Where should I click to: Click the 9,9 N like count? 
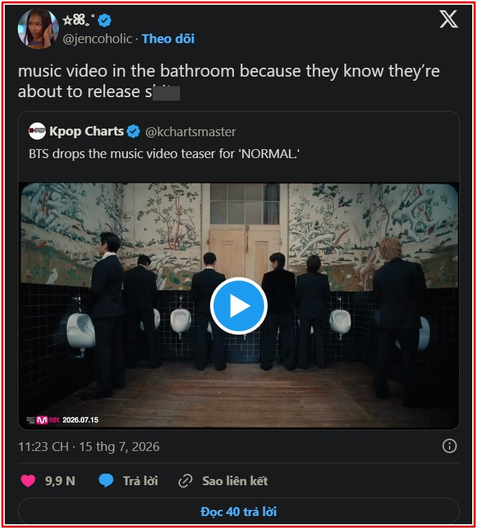[60, 481]
